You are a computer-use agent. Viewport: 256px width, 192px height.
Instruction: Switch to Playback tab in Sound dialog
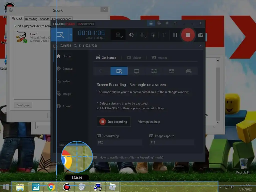tap(17, 18)
